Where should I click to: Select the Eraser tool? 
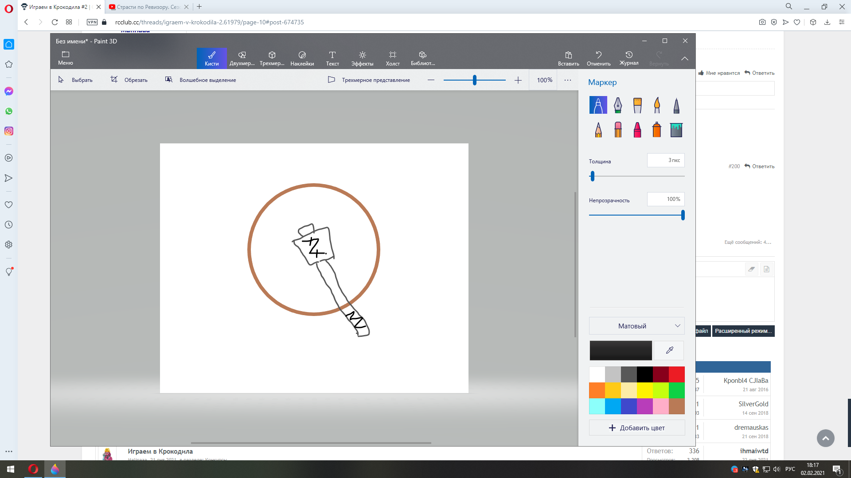point(618,130)
